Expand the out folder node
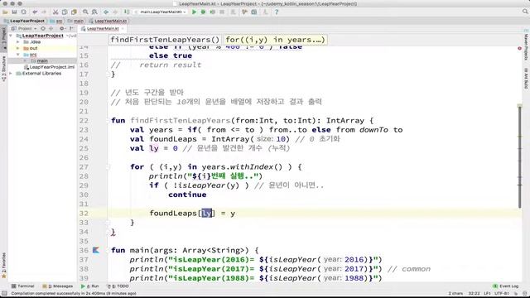The height and width of the screenshot is (298, 530). [18, 48]
